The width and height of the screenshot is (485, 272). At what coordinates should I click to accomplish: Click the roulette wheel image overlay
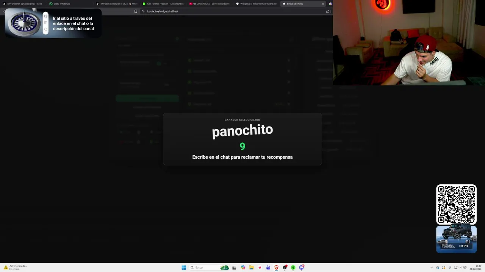click(24, 24)
